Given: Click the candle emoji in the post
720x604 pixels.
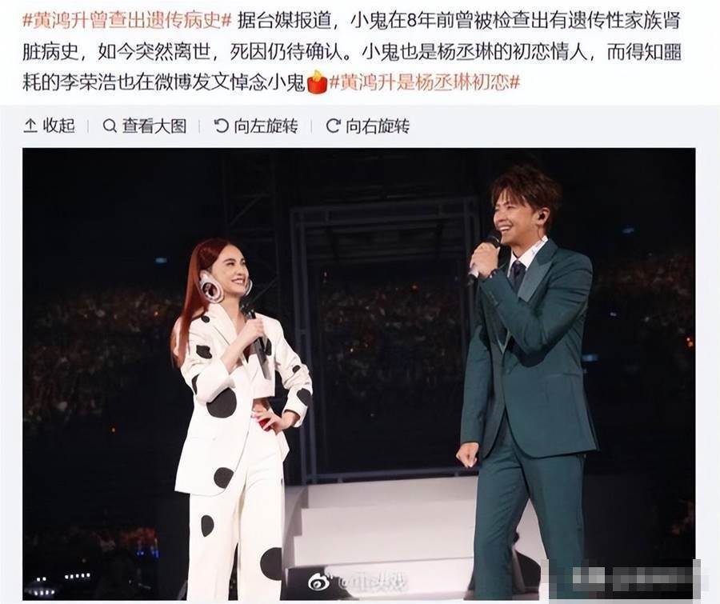Looking at the screenshot, I should point(317,82).
